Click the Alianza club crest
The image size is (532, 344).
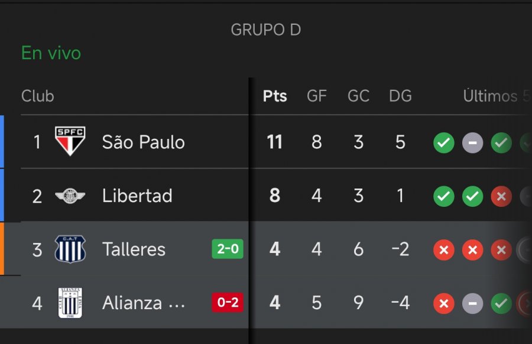coord(70,303)
